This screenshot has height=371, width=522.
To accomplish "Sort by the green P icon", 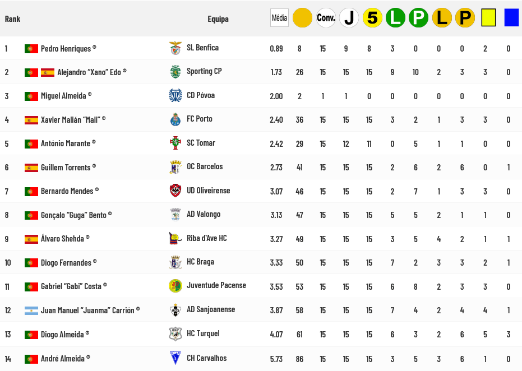I will coord(418,18).
